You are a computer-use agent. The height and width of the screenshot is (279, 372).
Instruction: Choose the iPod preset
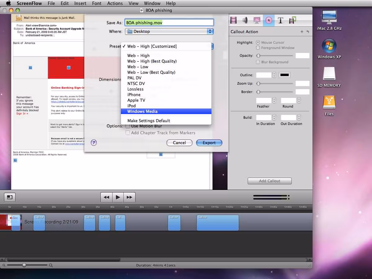click(166, 106)
